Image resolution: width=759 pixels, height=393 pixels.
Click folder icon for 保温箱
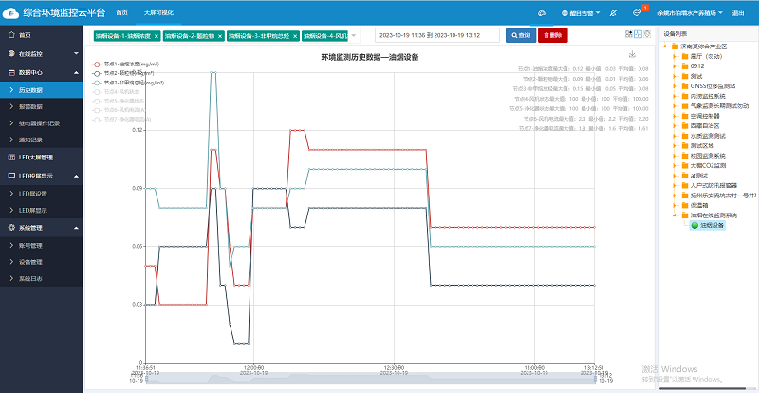point(684,205)
